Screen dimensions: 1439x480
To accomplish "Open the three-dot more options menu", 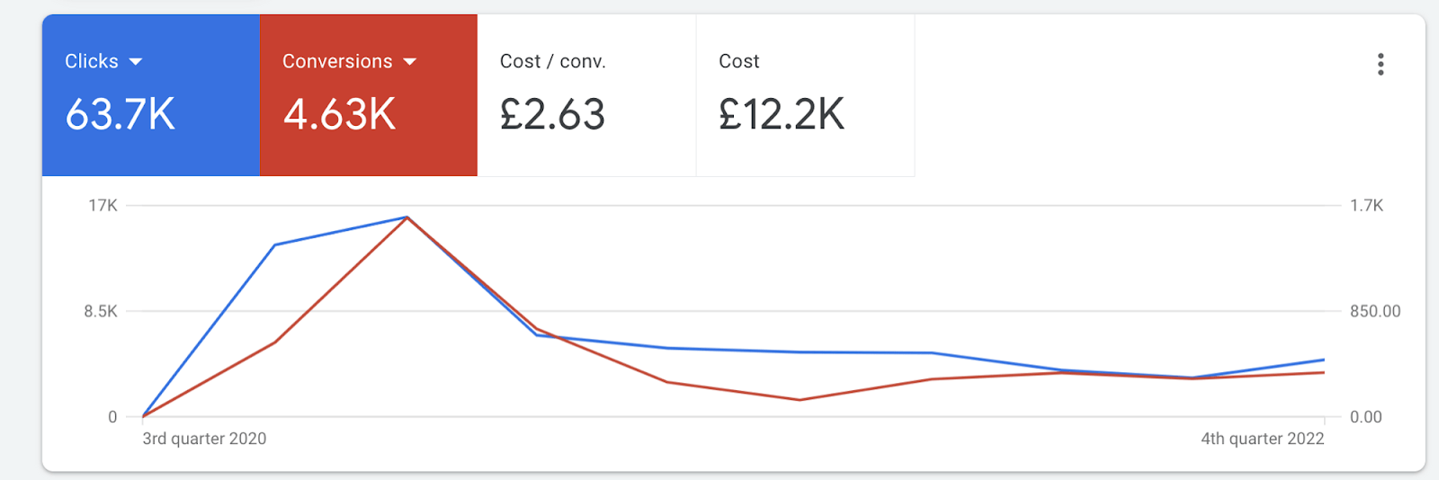I will [1381, 64].
